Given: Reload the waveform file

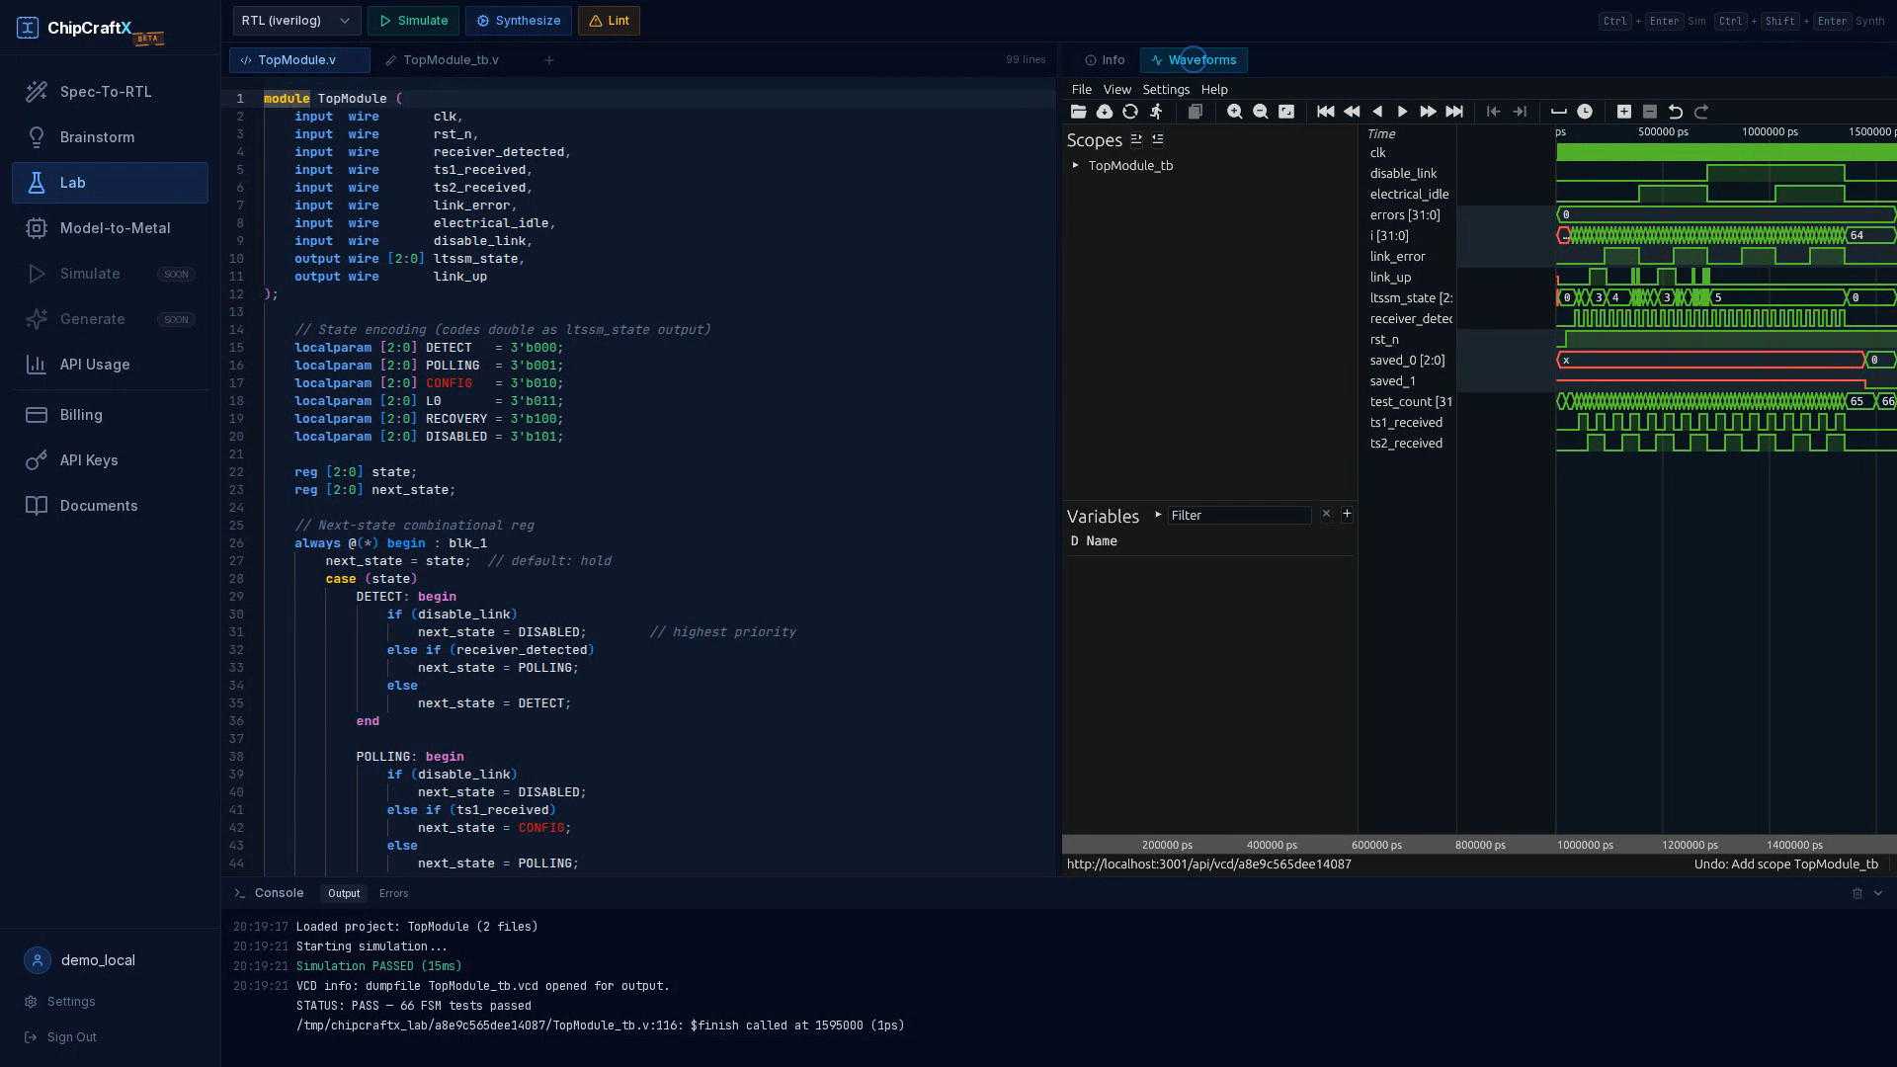Looking at the screenshot, I should pos(1130,112).
